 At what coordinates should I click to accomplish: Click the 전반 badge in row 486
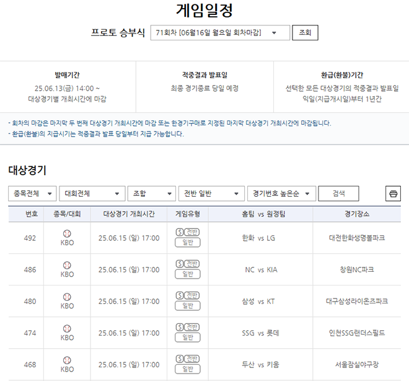tap(191, 264)
